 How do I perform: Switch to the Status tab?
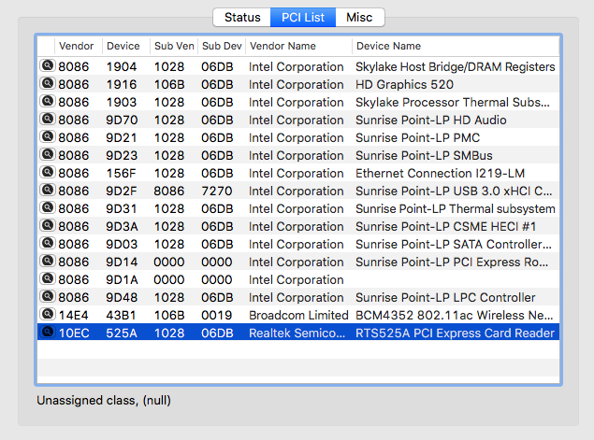click(241, 18)
